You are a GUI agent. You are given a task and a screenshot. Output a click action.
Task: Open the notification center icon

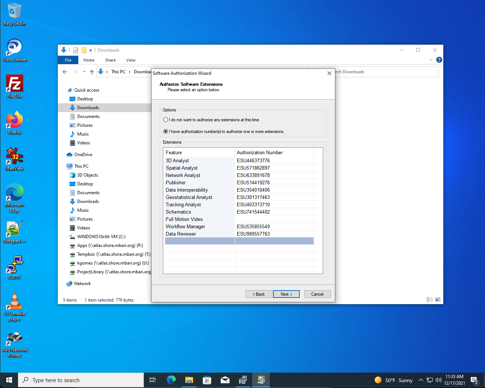pos(474,380)
